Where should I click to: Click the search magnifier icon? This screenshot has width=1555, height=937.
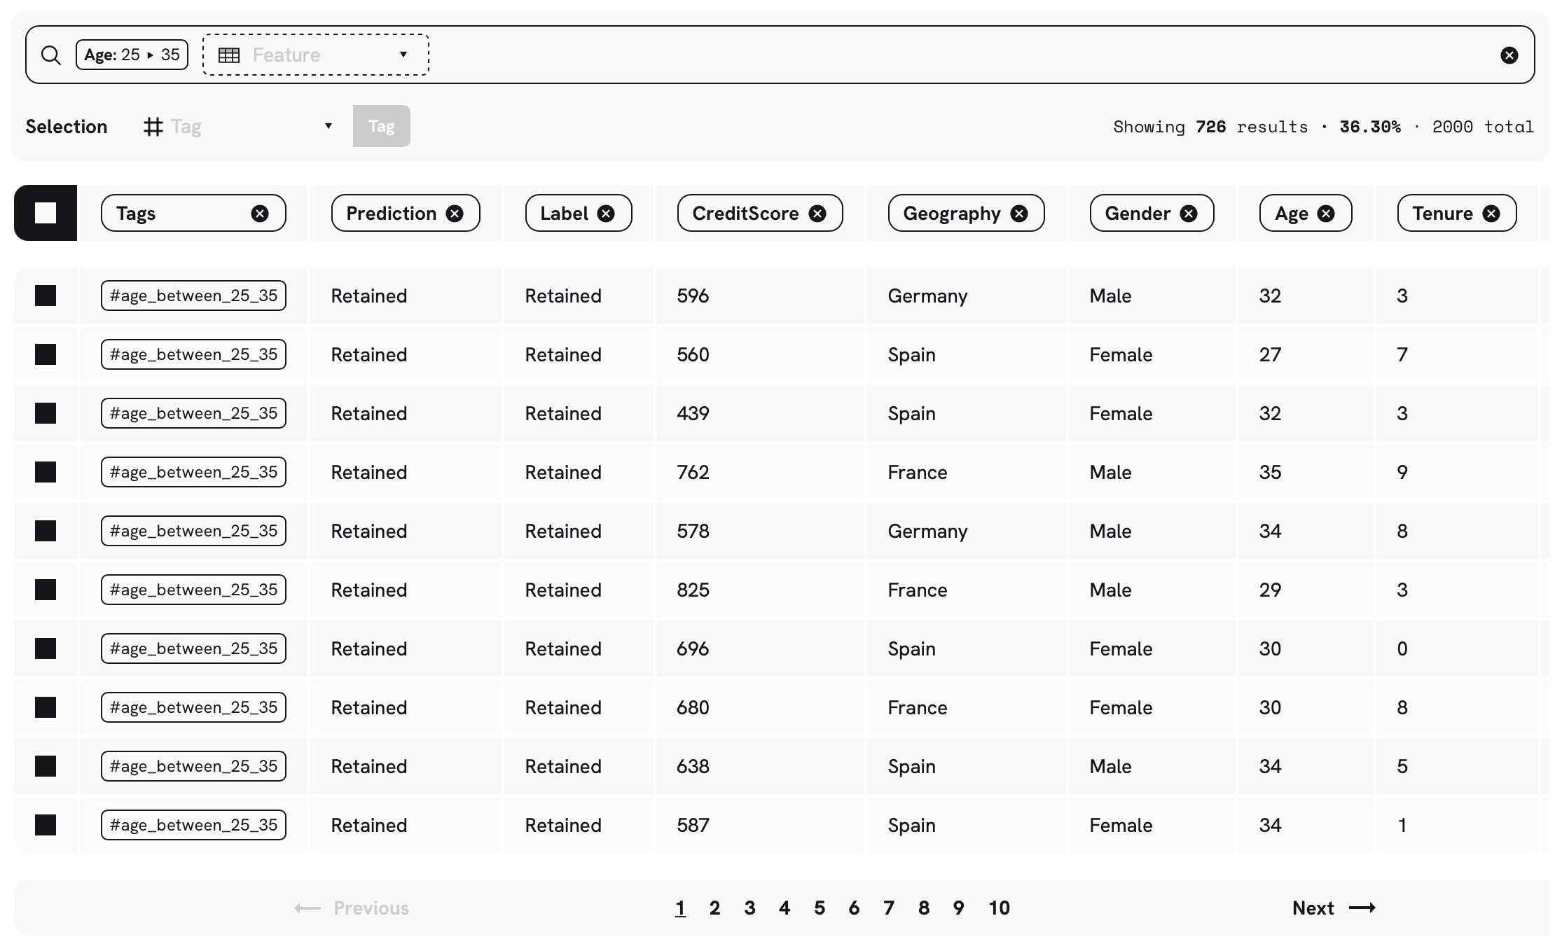(50, 55)
